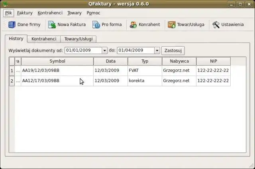Click the Pro forma clock icon
Screen dimensions: 255x169
pos(96,25)
